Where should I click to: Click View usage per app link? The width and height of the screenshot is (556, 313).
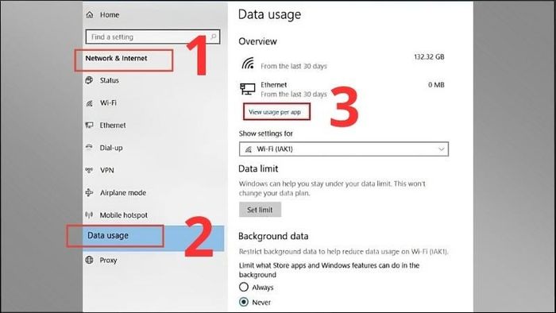tap(275, 112)
